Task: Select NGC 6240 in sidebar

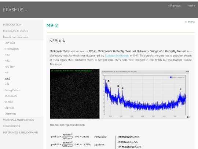Action: pos(10,43)
